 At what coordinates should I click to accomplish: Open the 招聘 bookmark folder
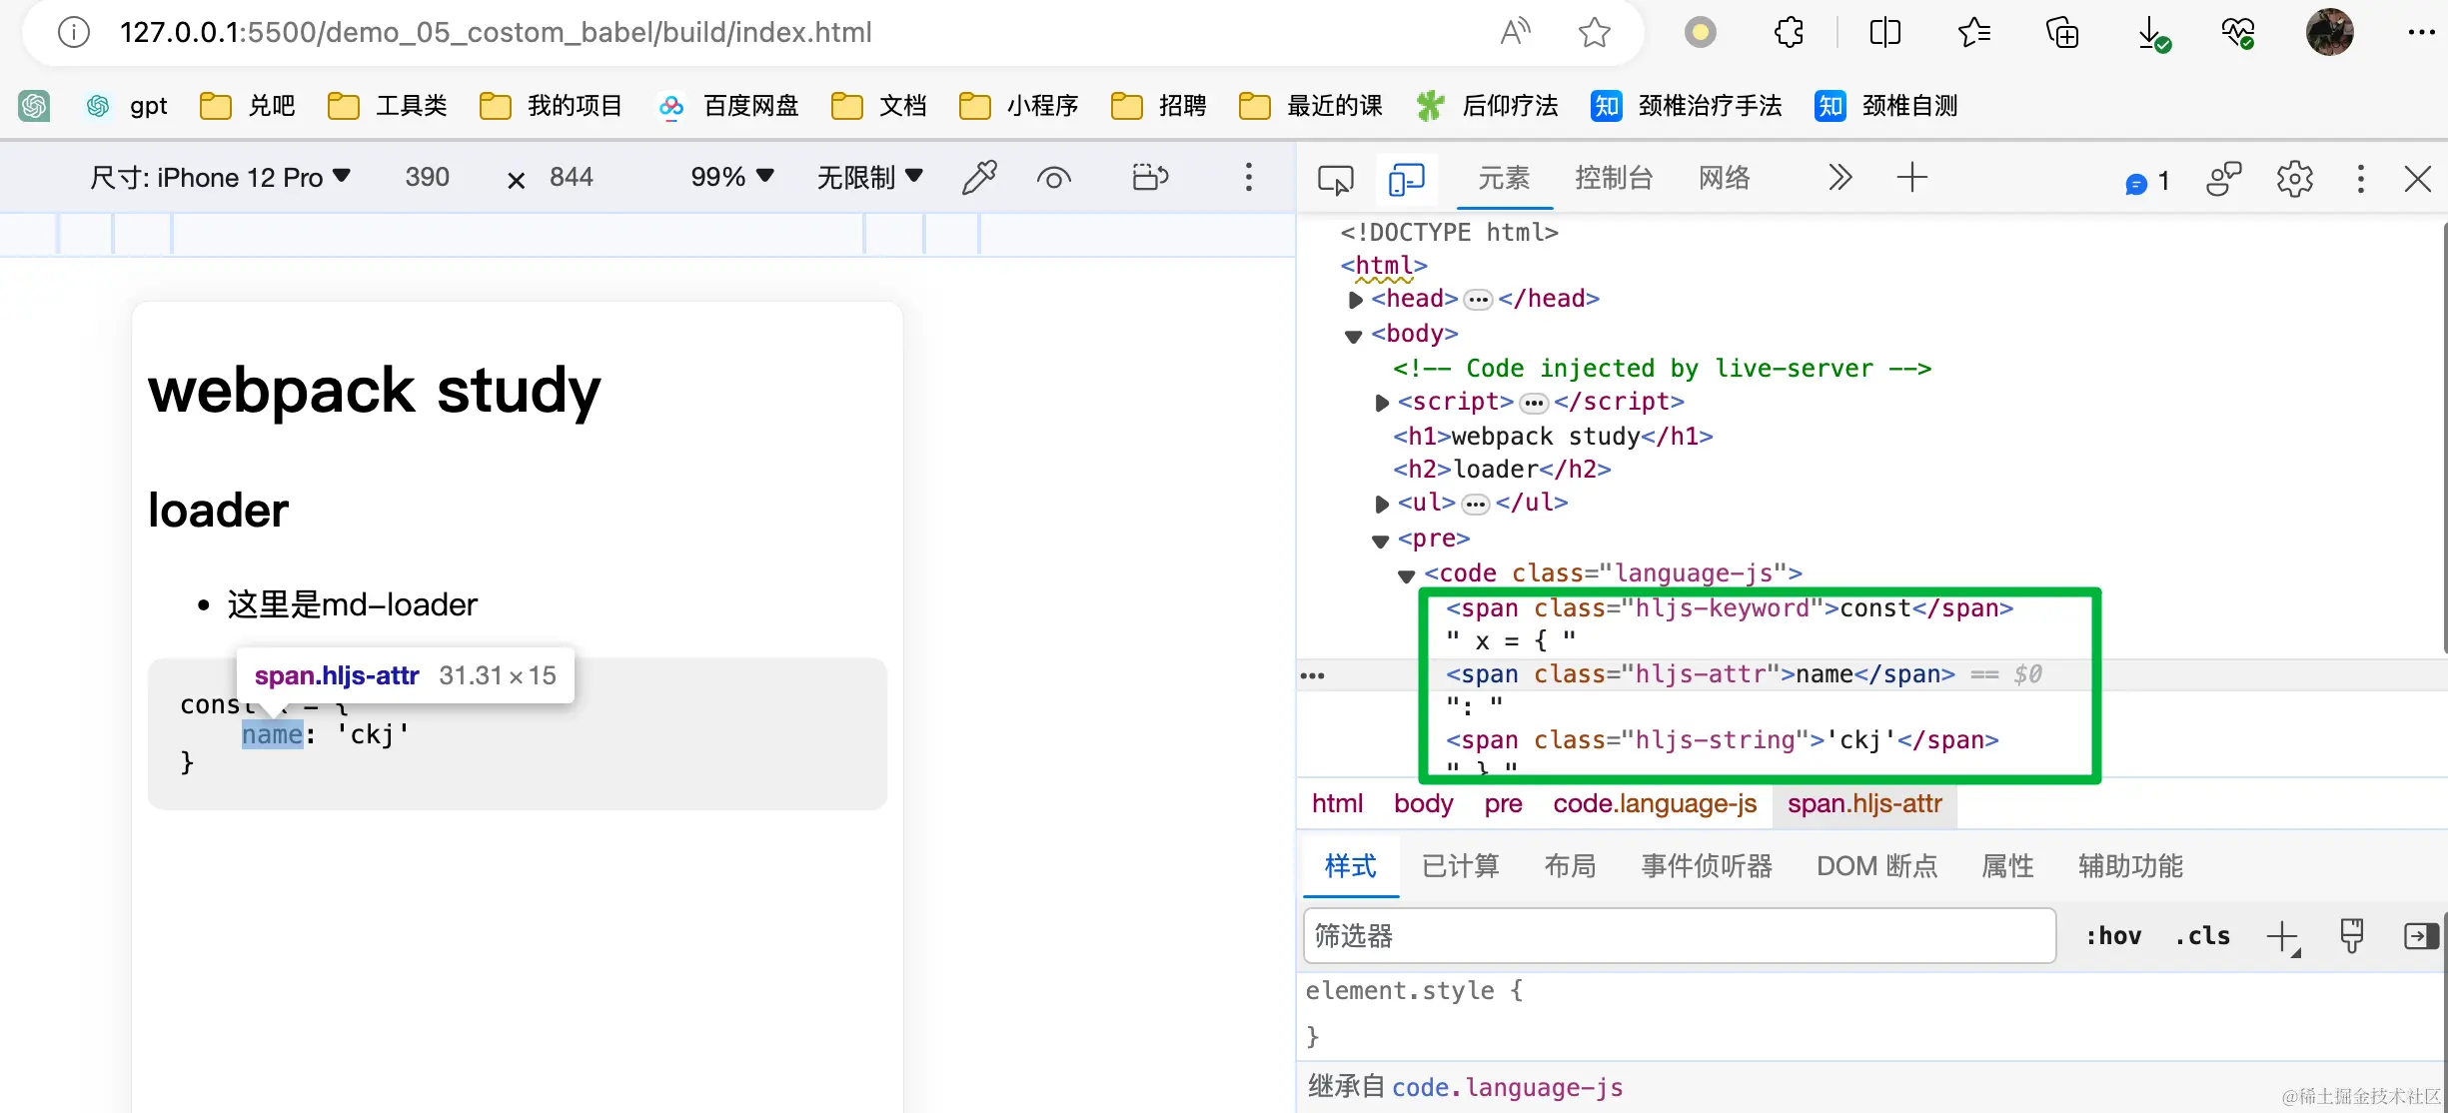click(x=1159, y=105)
